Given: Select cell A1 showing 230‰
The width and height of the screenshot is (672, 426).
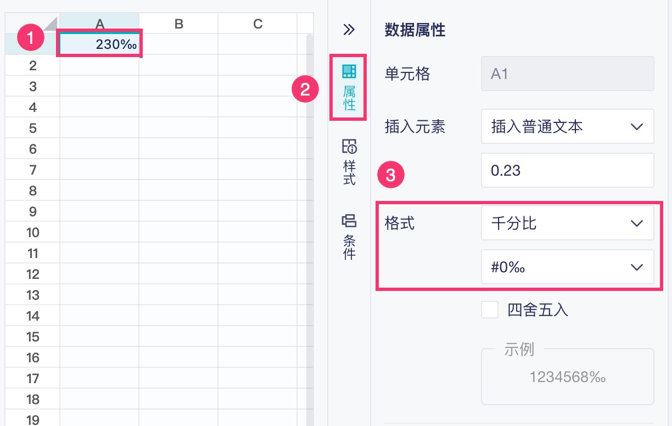Looking at the screenshot, I should [x=99, y=44].
